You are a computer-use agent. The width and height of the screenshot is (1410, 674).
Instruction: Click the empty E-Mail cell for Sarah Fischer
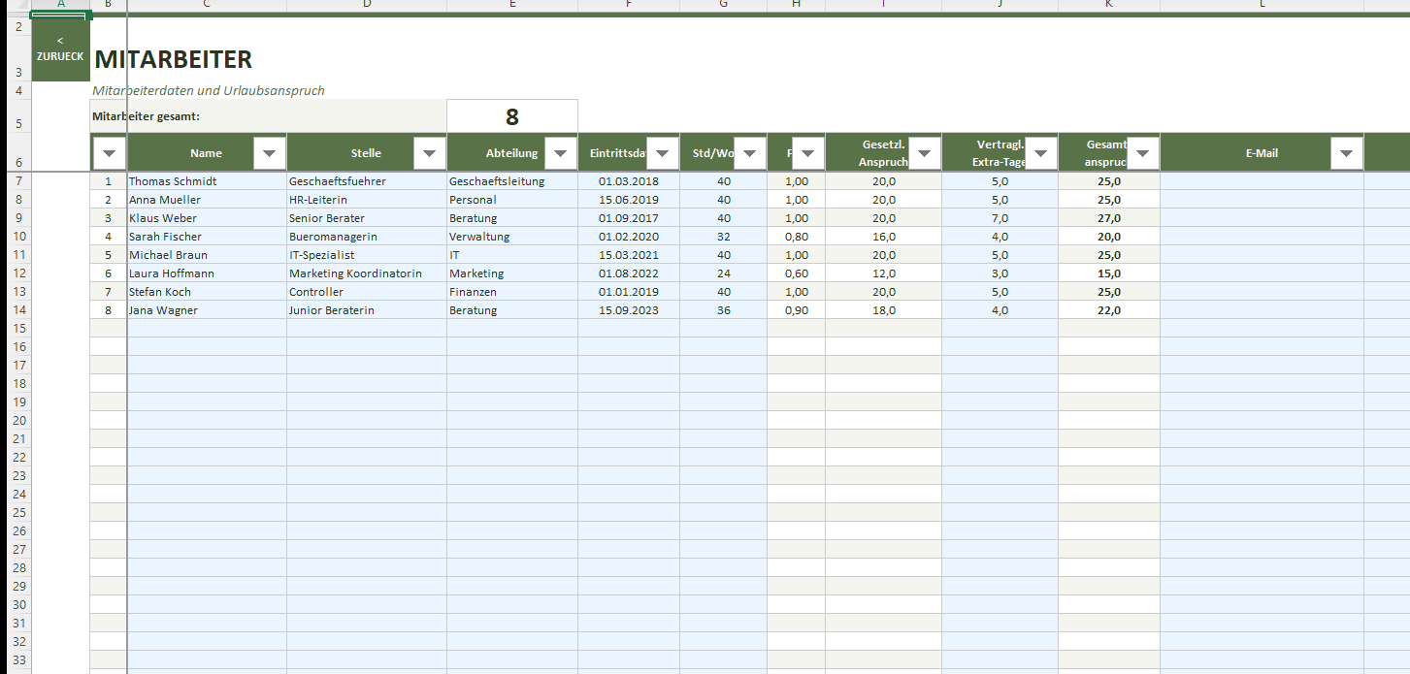point(1262,237)
